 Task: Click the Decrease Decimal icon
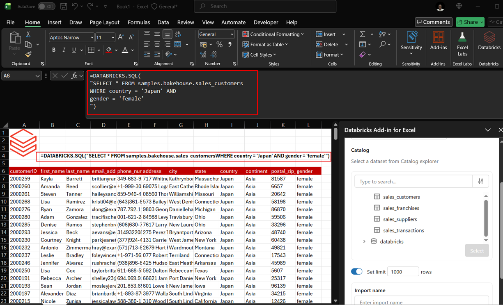click(x=214, y=55)
